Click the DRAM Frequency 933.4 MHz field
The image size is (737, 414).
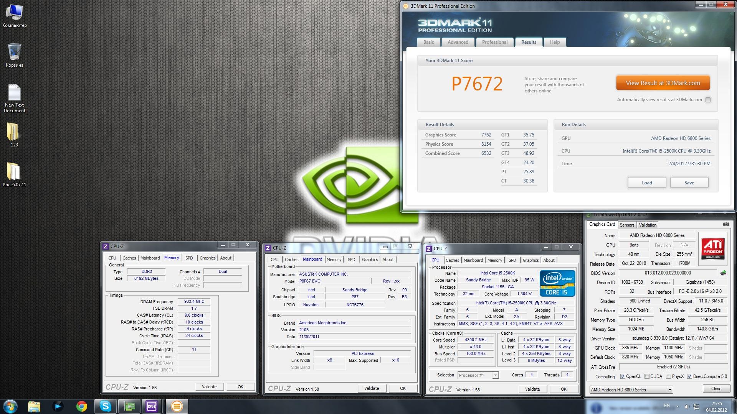click(x=194, y=302)
